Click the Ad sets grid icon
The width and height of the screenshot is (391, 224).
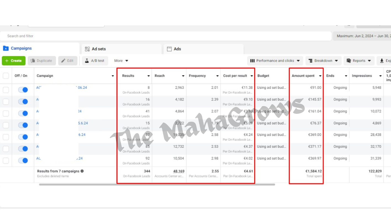(x=87, y=49)
